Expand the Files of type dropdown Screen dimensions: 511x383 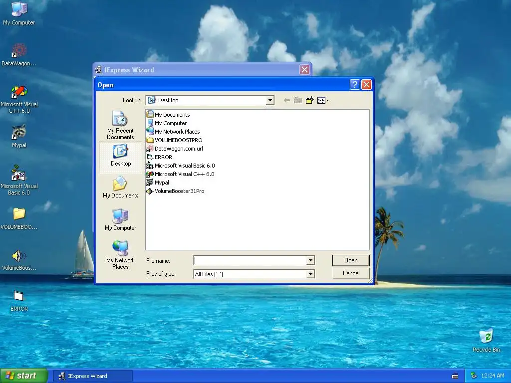pyautogui.click(x=310, y=274)
